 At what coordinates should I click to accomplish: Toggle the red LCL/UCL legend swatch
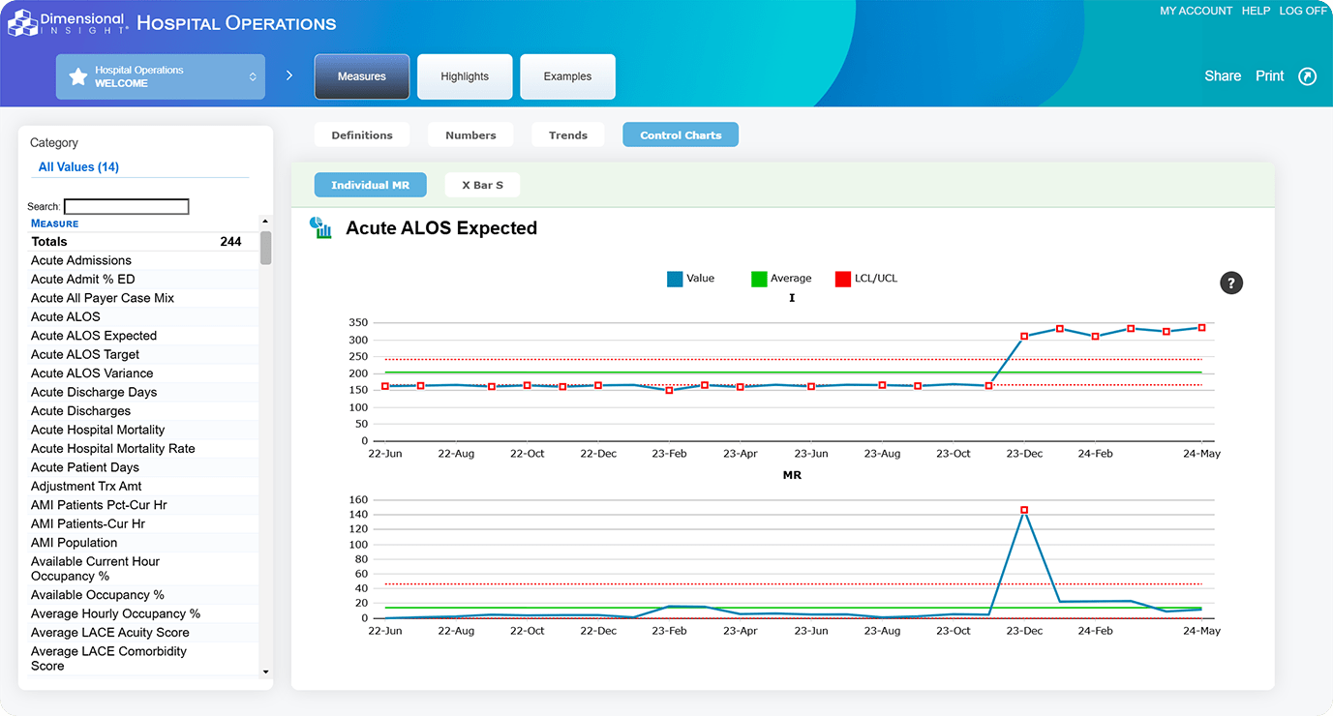pyautogui.click(x=843, y=279)
